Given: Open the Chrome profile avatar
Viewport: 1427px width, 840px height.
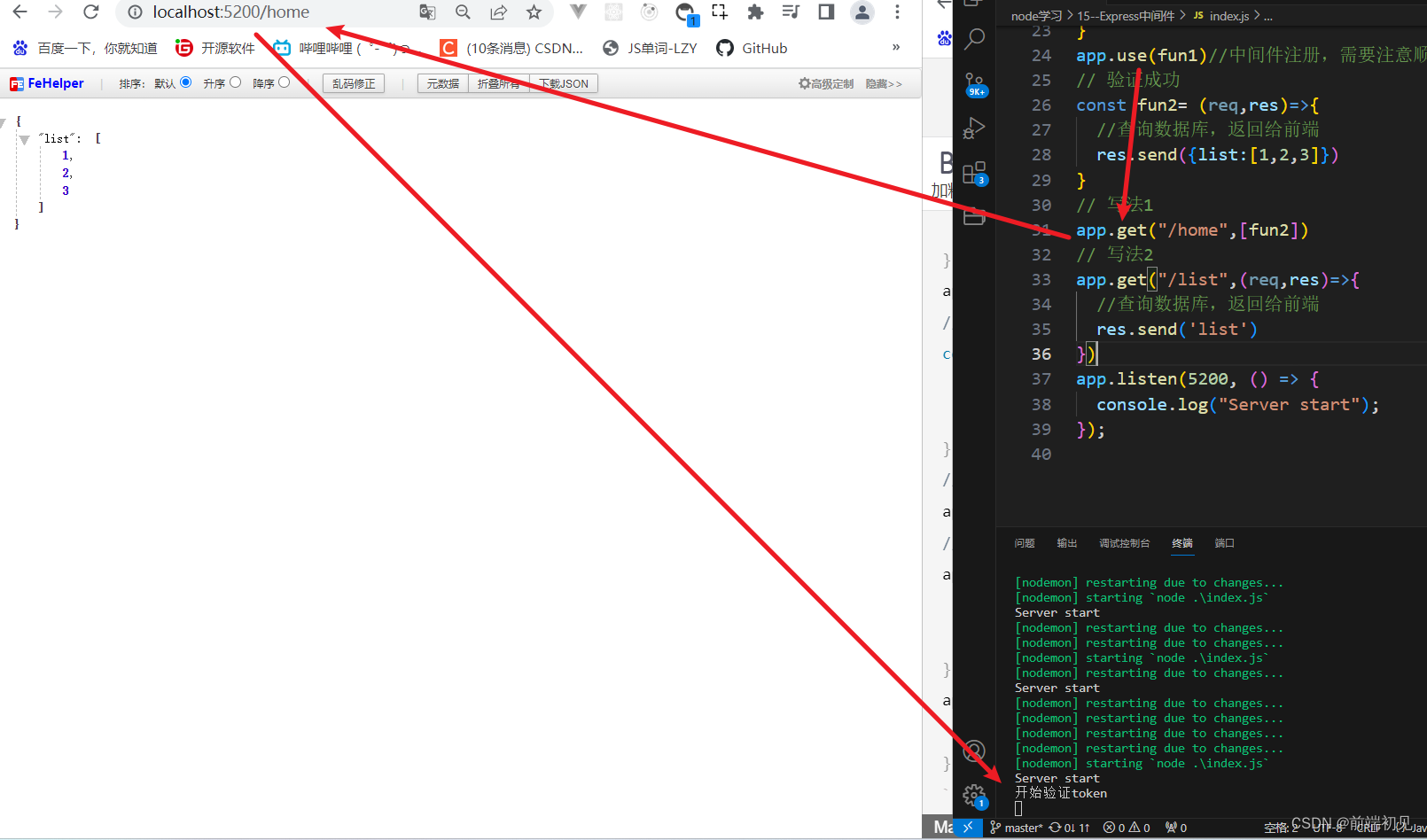Looking at the screenshot, I should [862, 12].
